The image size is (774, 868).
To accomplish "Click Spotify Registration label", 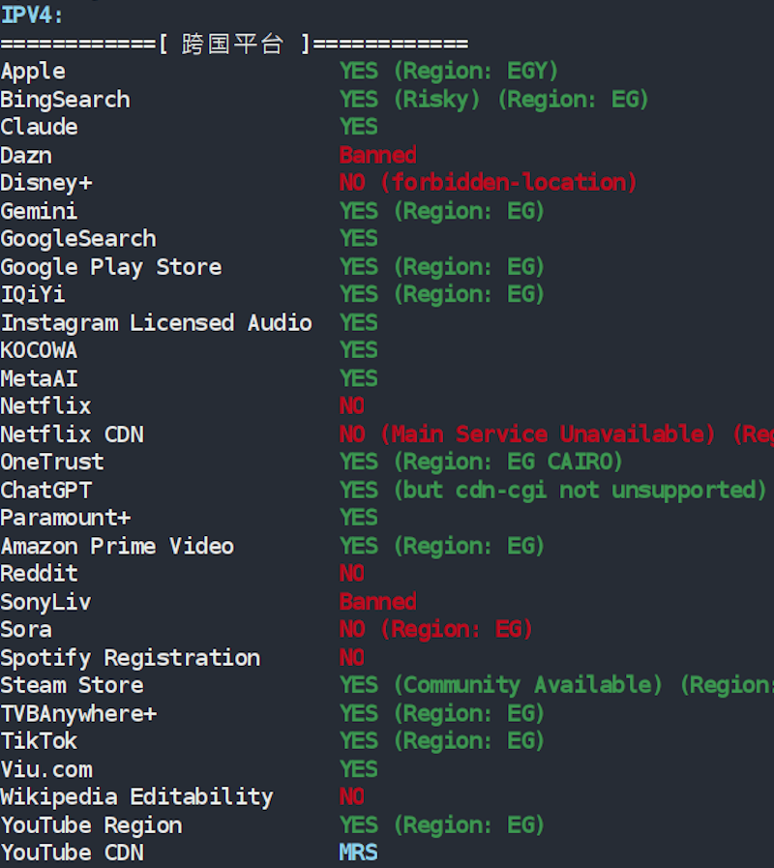I will pyautogui.click(x=130, y=658).
